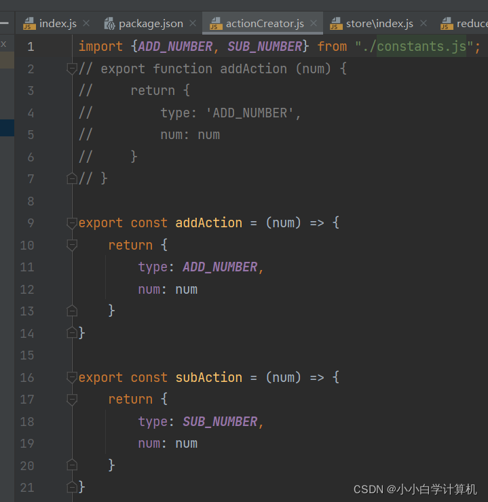Fold the addAction function at line 9
This screenshot has width=488, height=502.
(72, 223)
